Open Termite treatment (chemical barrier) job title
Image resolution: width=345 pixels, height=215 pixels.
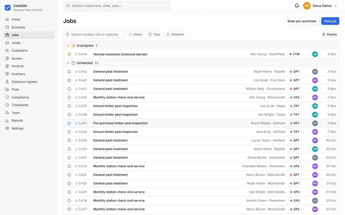point(120,54)
